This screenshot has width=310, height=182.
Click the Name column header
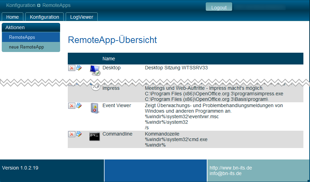point(109,59)
